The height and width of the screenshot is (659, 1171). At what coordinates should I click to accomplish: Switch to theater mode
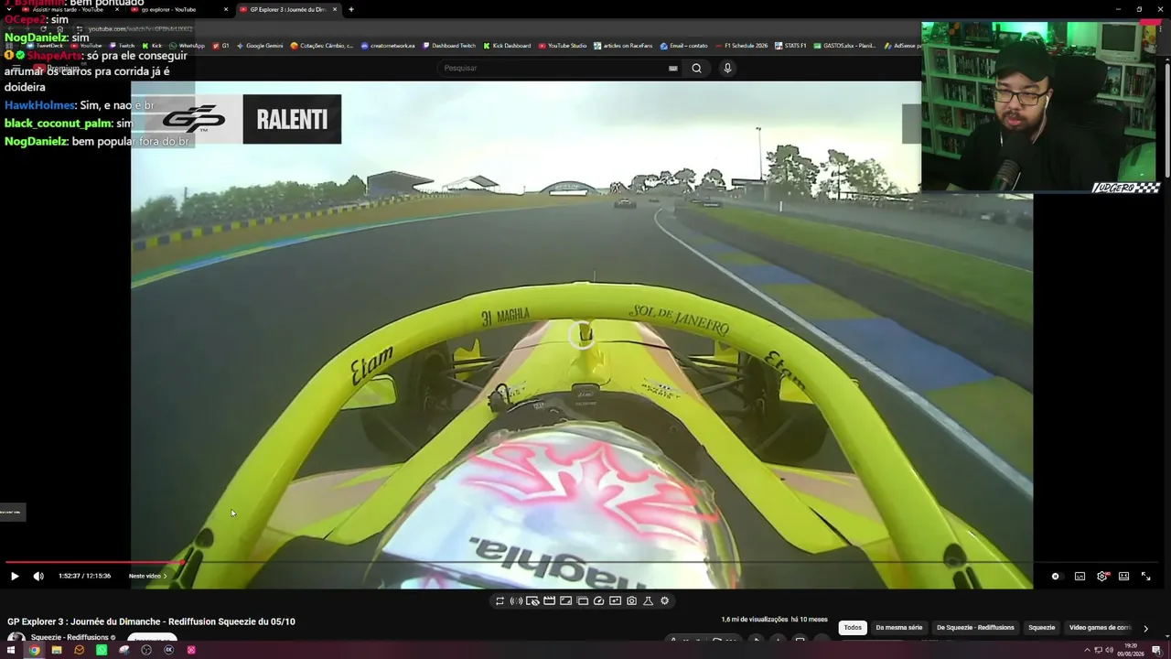point(1123,577)
